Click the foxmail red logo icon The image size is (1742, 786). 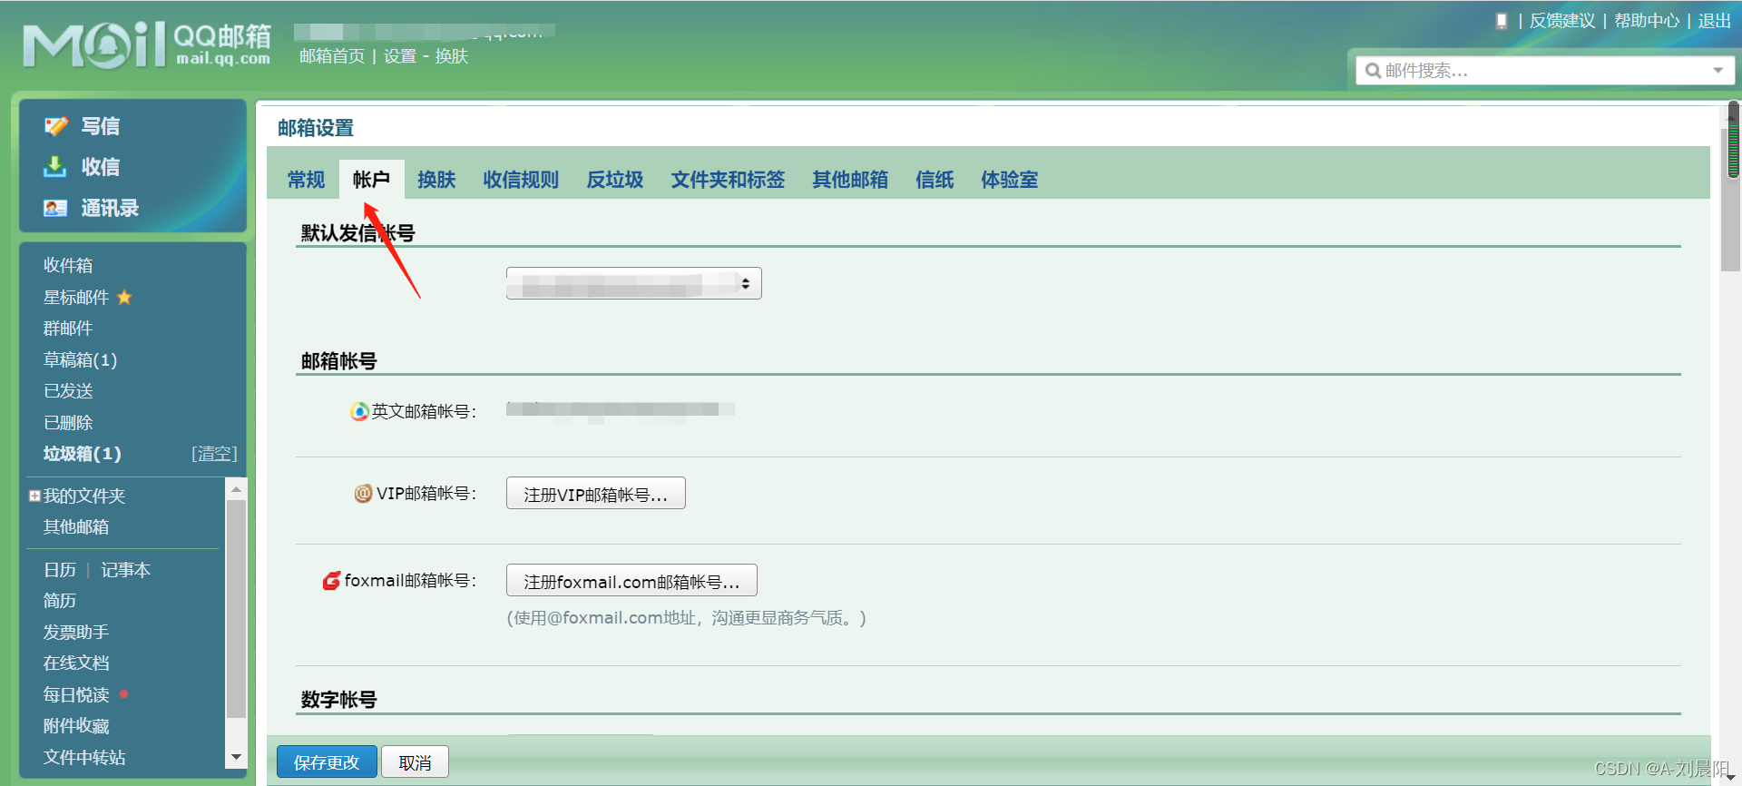point(332,581)
